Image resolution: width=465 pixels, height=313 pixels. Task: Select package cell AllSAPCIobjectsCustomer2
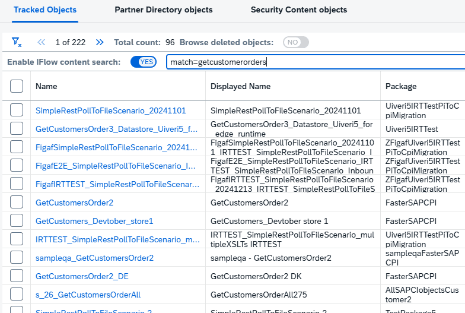[422, 295]
